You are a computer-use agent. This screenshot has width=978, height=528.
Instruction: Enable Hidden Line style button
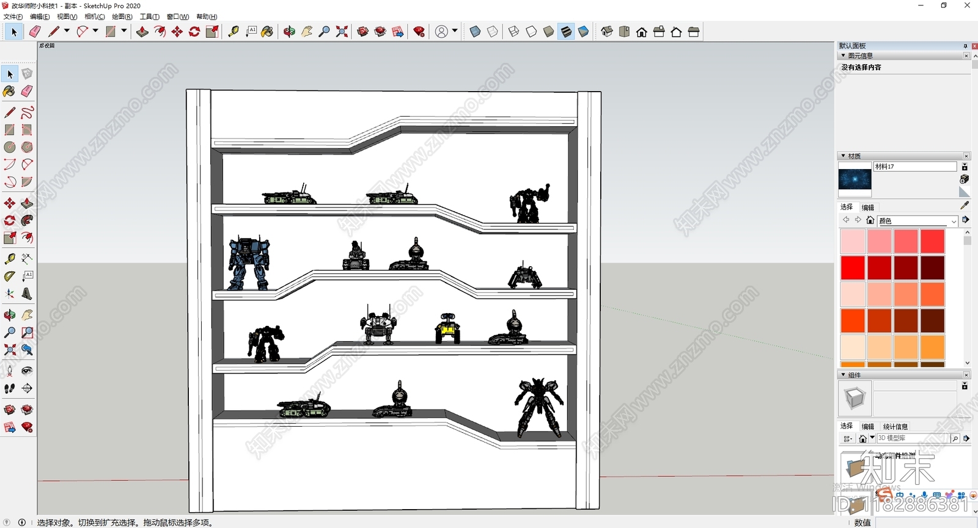coord(532,32)
